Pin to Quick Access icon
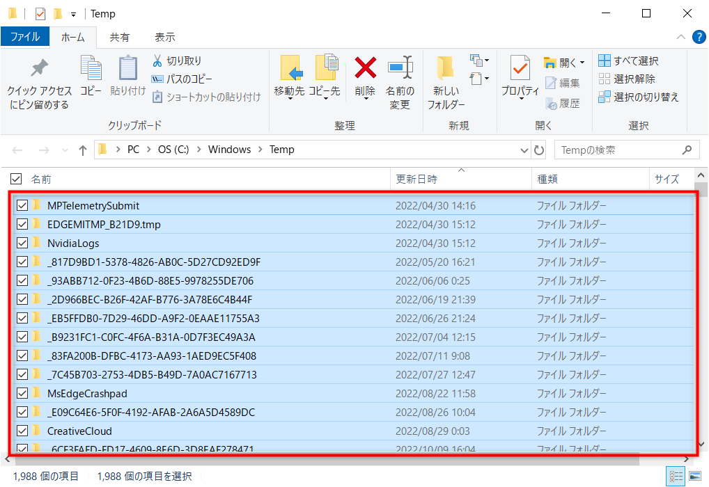Viewport: 709px width, 487px height. click(x=39, y=69)
